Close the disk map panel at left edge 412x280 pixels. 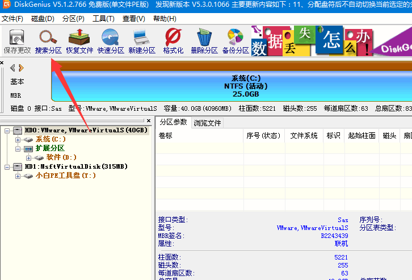(x=2, y=62)
